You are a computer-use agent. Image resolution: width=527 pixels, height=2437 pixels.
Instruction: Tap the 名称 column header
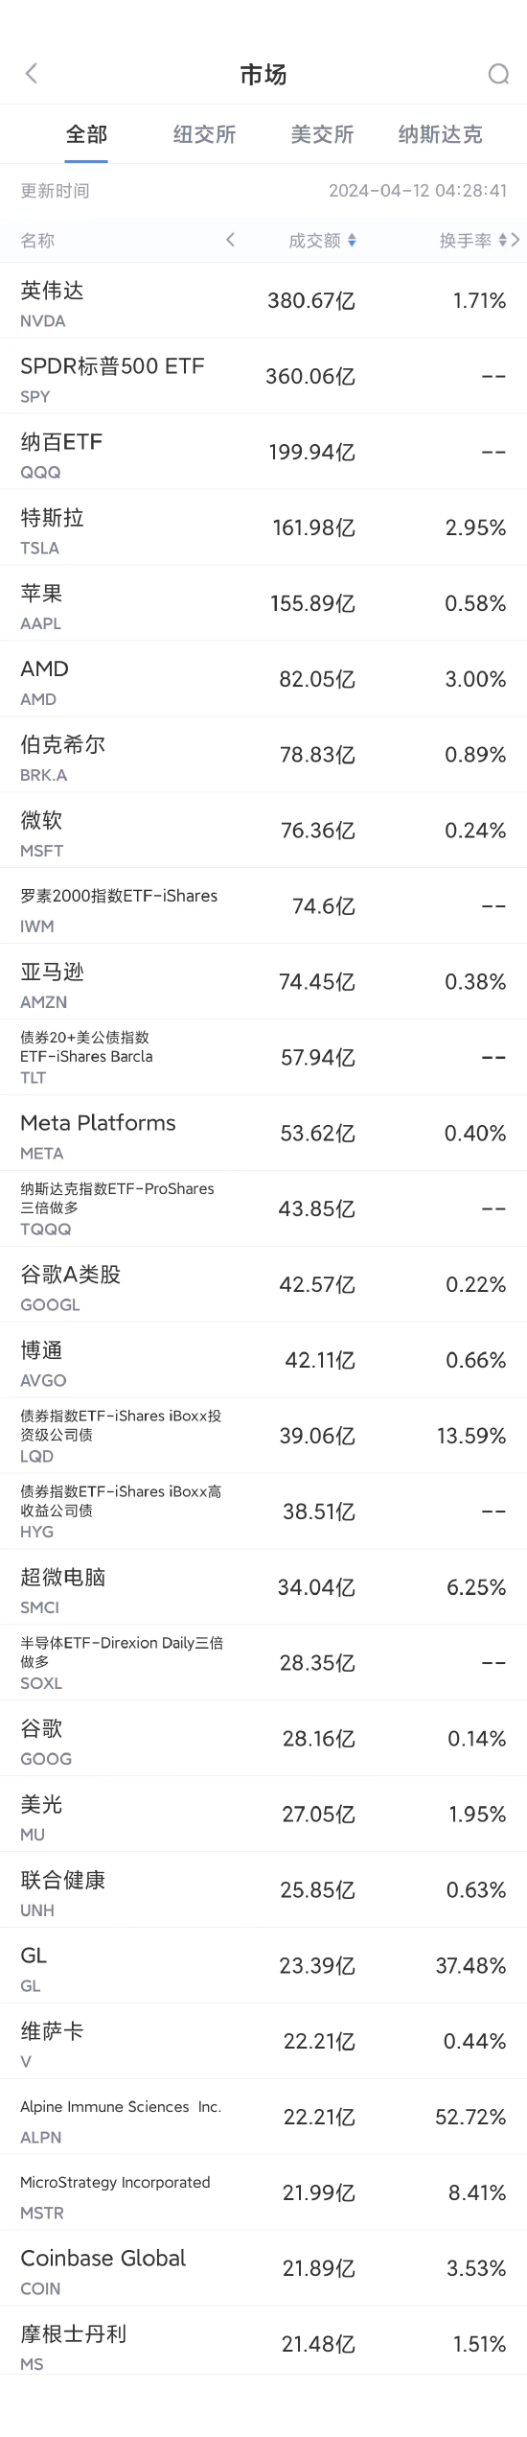point(37,241)
